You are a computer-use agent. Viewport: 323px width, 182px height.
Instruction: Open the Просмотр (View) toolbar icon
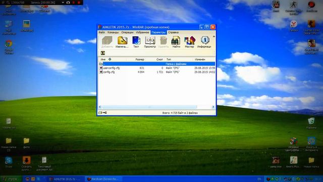pyautogui.click(x=150, y=42)
